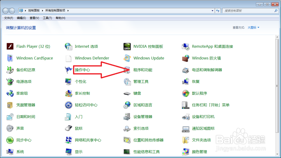Open the Windows Update icon
Image resolution: width=281 pixels, height=158 pixels.
(x=127, y=58)
